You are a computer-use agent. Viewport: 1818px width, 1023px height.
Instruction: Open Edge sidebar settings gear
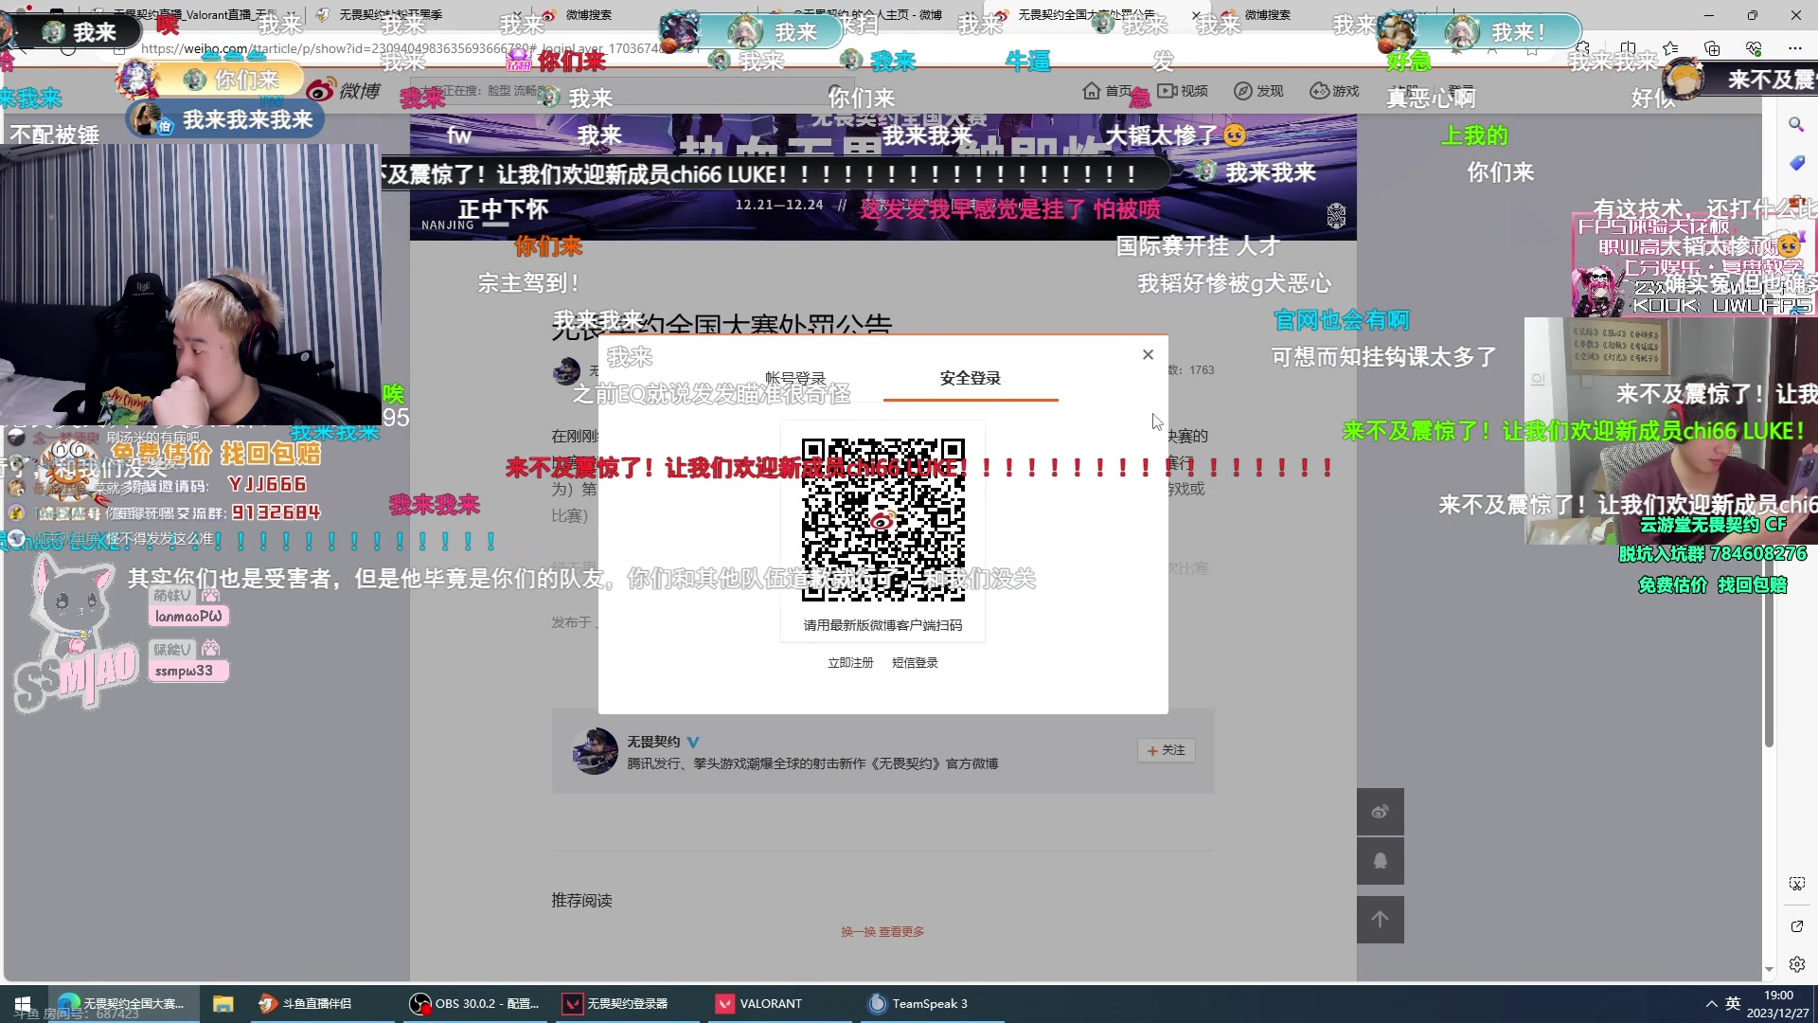[1796, 964]
